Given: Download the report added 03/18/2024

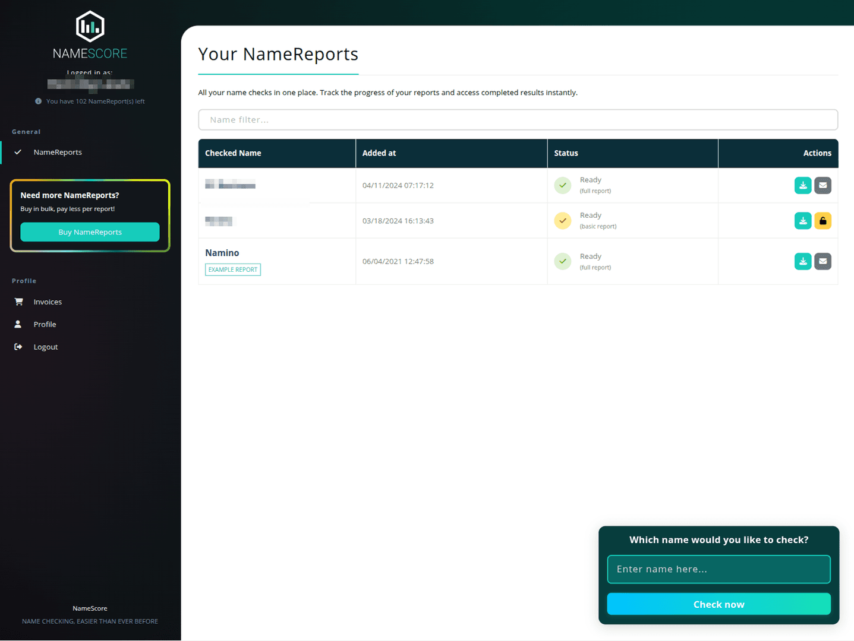Looking at the screenshot, I should tap(803, 220).
